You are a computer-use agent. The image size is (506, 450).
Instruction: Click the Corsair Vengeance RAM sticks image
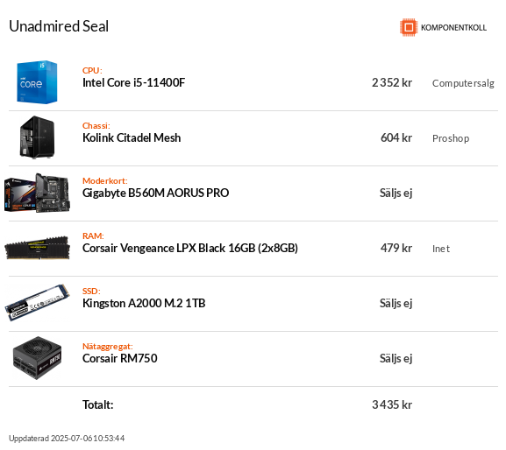(37, 248)
